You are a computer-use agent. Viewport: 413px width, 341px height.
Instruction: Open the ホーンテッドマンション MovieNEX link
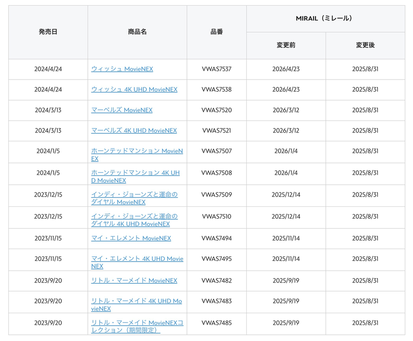(137, 155)
